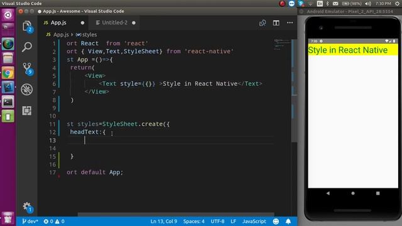Open Ubuntu dash from the launcher top icon
402x226 pixels.
pos(8,15)
